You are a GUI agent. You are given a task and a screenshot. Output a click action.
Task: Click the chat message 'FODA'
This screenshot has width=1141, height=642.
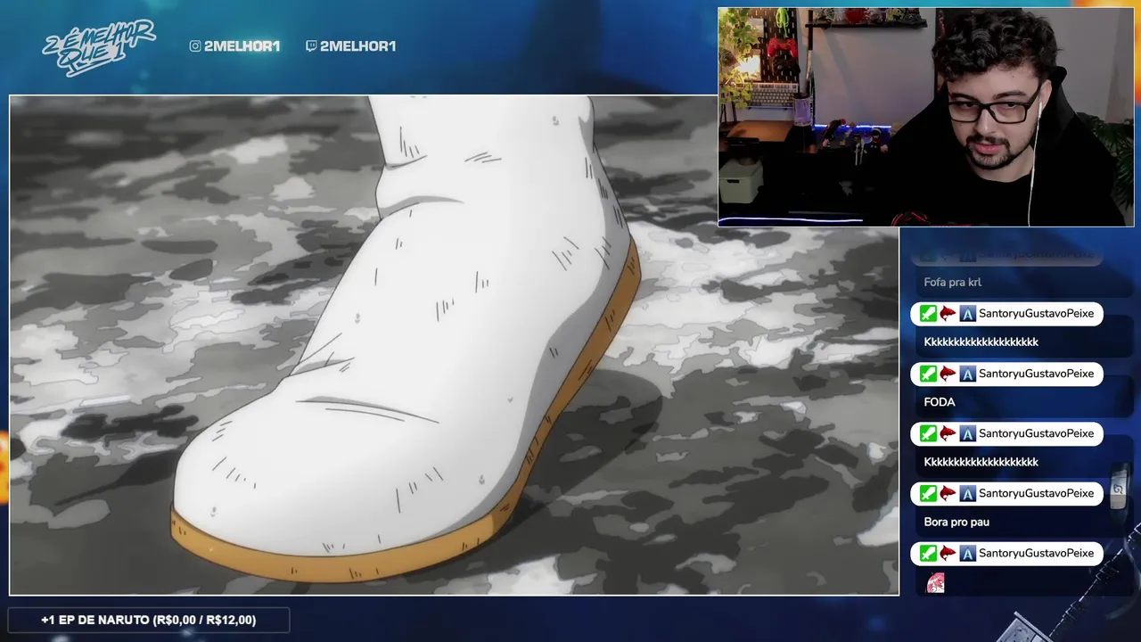pos(940,402)
